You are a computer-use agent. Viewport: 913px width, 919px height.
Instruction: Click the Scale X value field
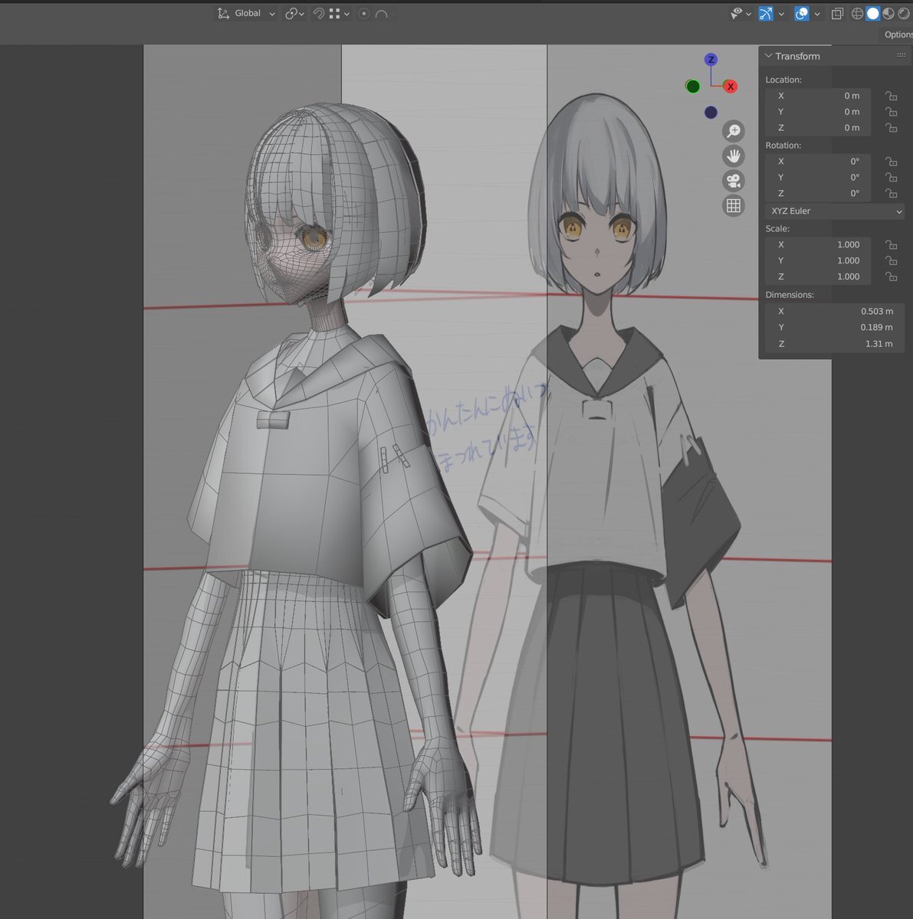(818, 244)
